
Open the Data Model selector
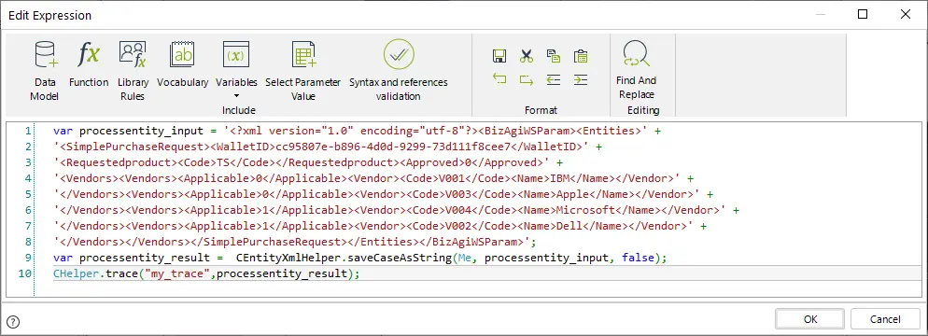[x=45, y=71]
